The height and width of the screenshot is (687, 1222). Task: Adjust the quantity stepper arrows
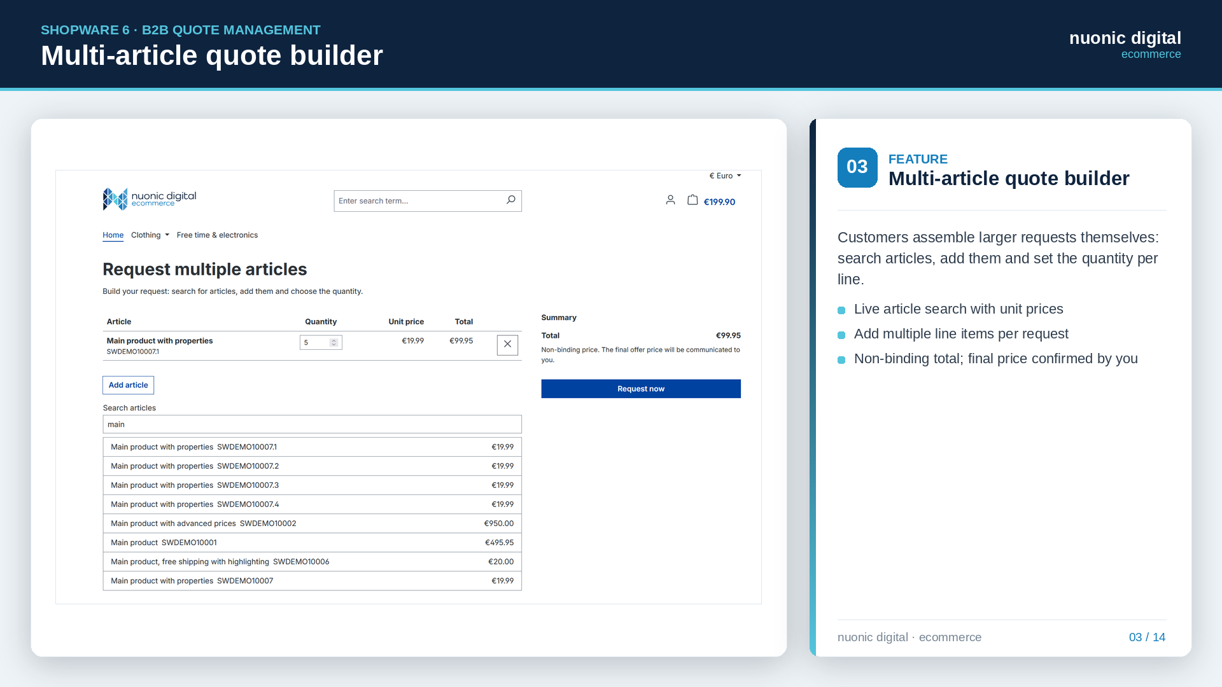point(334,343)
